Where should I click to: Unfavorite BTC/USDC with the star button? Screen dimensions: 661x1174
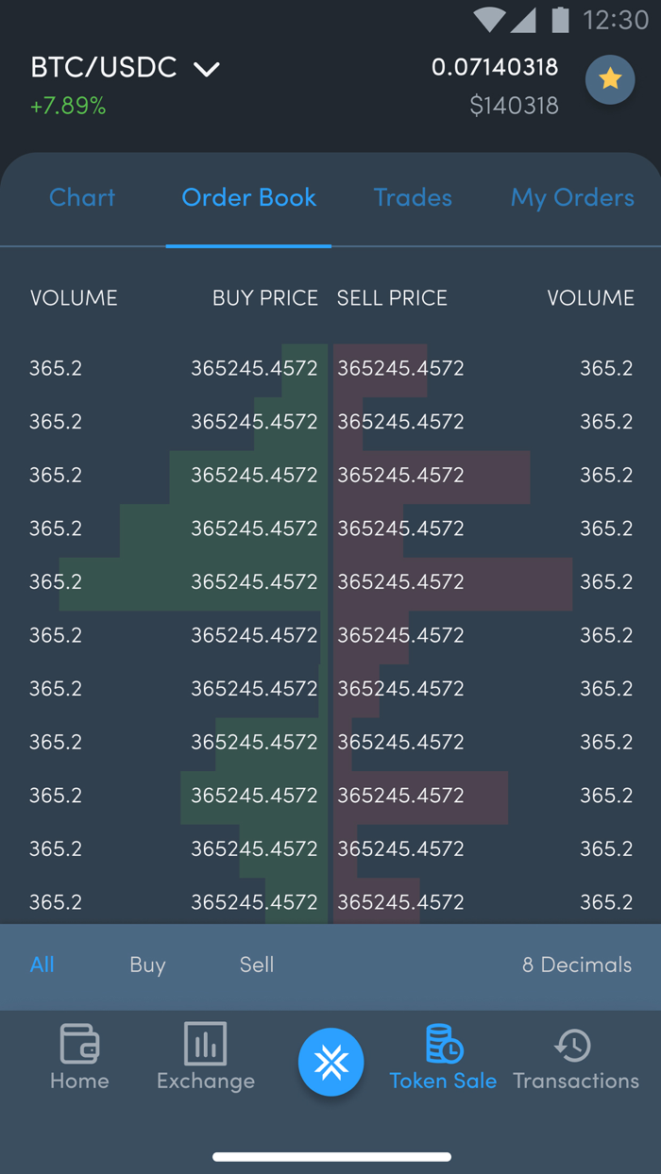point(610,80)
